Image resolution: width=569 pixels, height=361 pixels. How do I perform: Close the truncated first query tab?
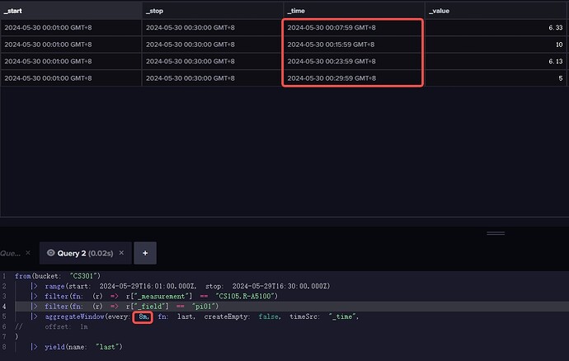click(28, 253)
